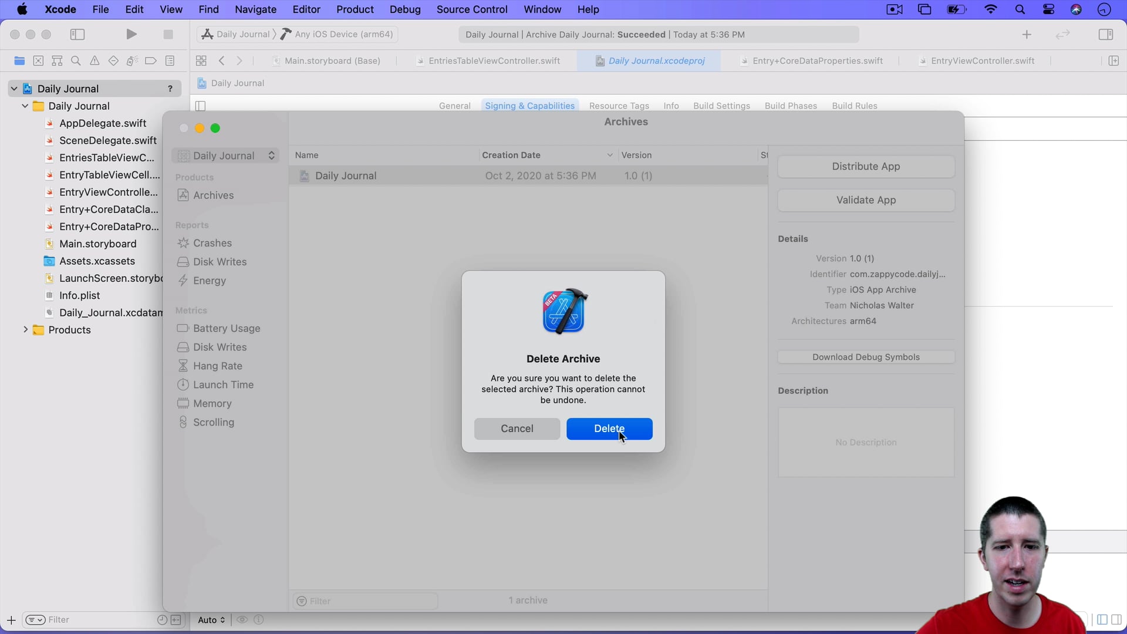Go back with the editor back chevron
The image size is (1127, 634).
pos(221,60)
